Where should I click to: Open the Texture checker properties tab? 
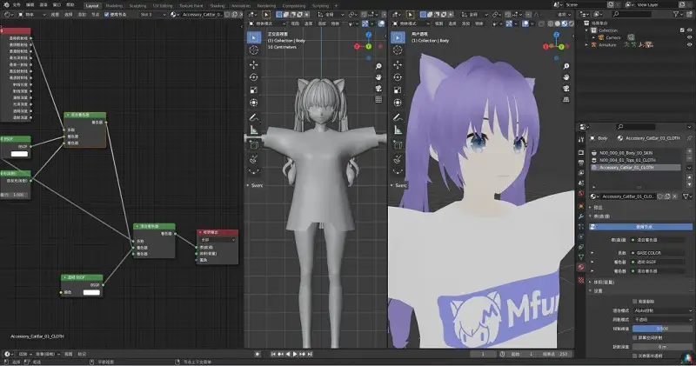(581, 280)
